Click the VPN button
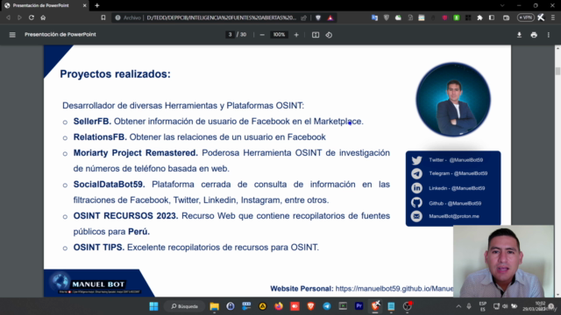561x315 pixels. 526,17
